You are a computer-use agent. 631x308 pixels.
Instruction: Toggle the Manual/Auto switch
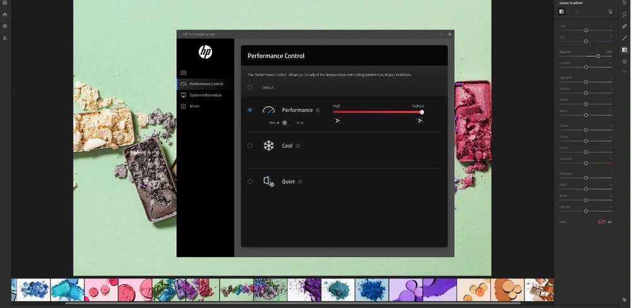click(287, 122)
